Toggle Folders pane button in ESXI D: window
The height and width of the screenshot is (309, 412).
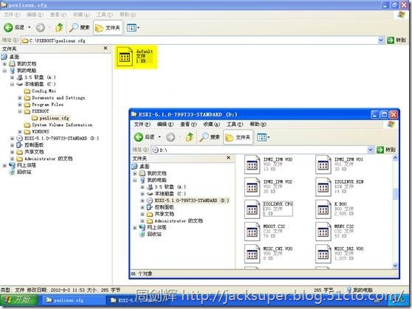(238, 137)
